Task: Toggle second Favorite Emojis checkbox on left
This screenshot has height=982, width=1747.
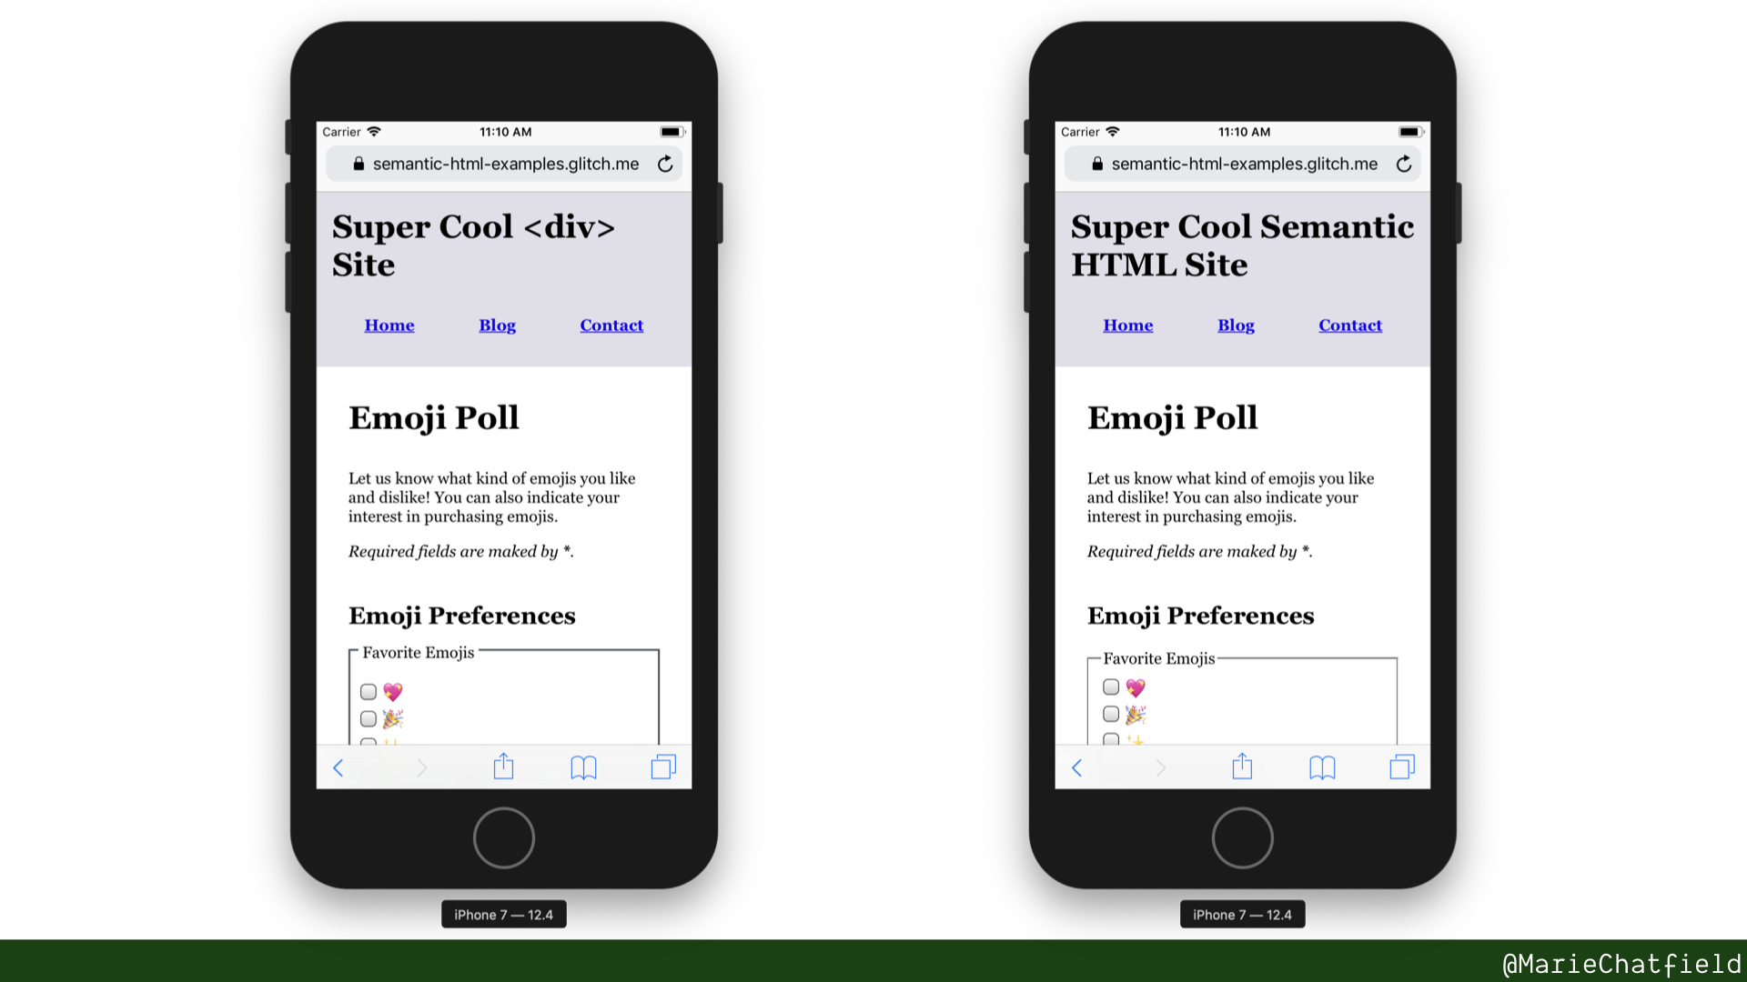Action: [369, 716]
